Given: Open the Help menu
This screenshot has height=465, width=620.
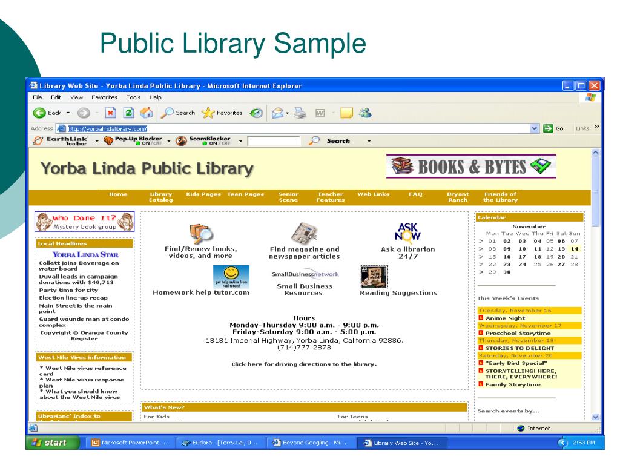Looking at the screenshot, I should click(155, 97).
